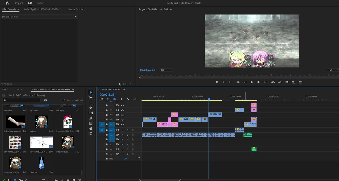This screenshot has width=339, height=181.
Task: Select the Pen tool
Action: pos(91,118)
